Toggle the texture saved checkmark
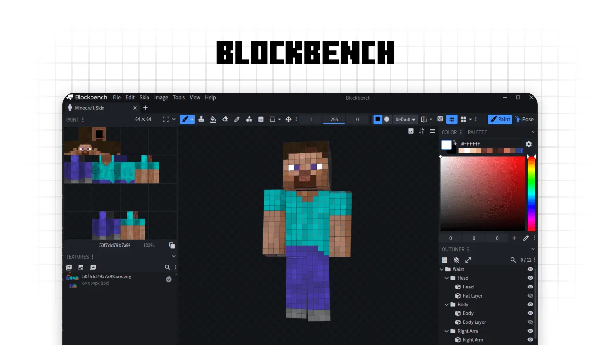Image resolution: width=613 pixels, height=345 pixels. [169, 279]
